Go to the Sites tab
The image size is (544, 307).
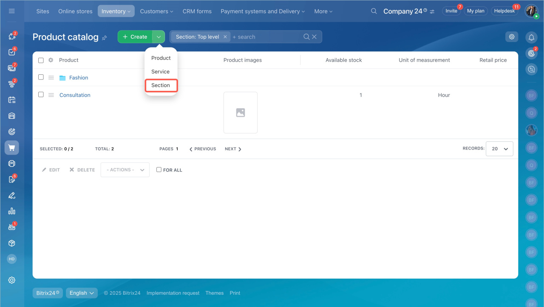(42, 11)
